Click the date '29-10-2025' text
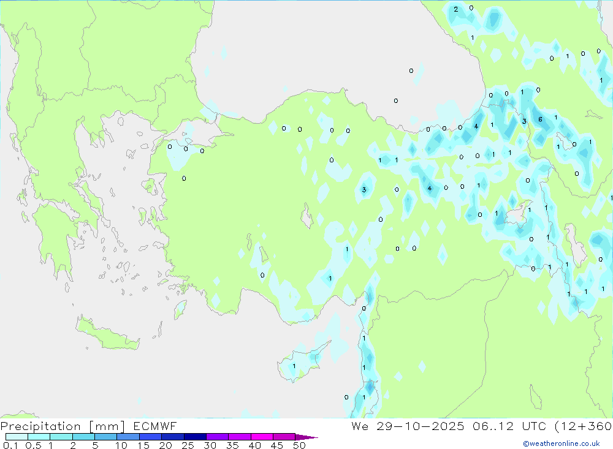This screenshot has width=613, height=449. pyautogui.click(x=421, y=426)
